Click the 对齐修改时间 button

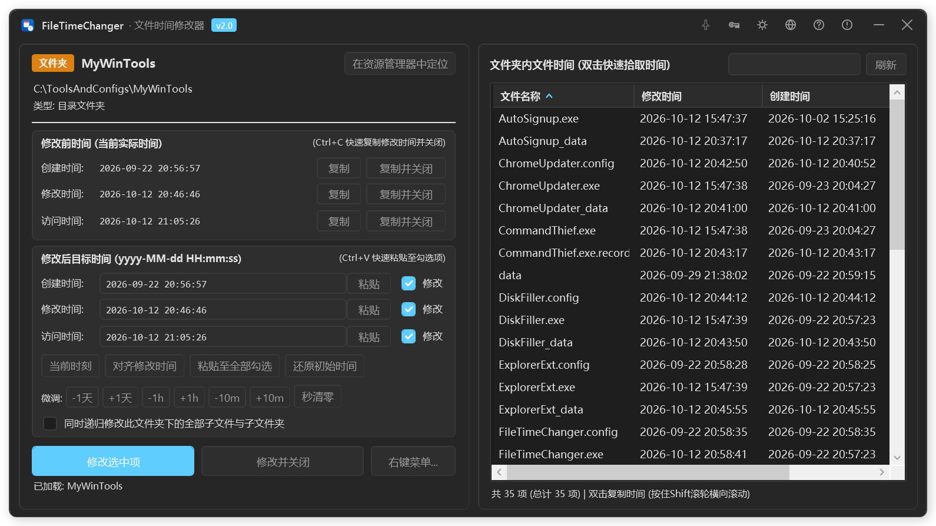tap(145, 366)
